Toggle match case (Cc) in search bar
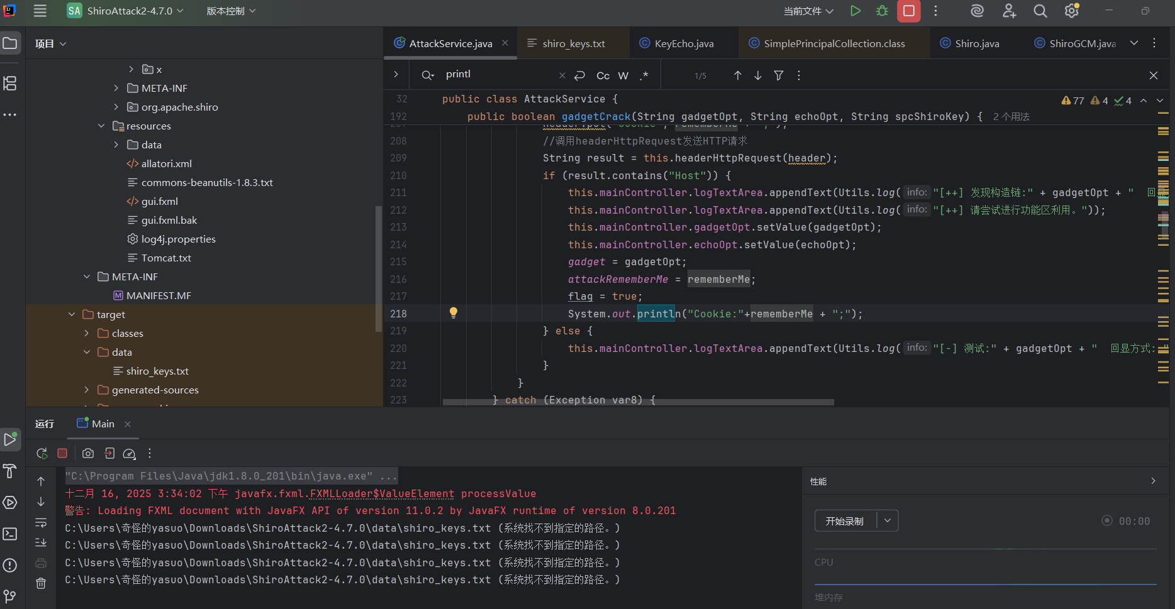This screenshot has height=609, width=1175. tap(603, 75)
